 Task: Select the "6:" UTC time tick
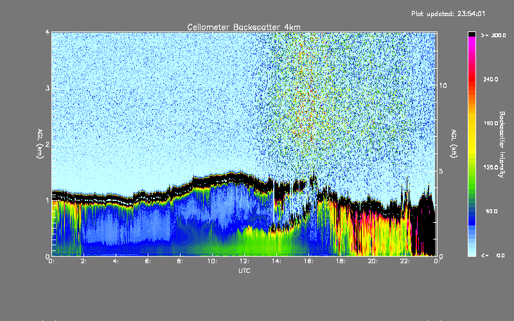point(148,261)
